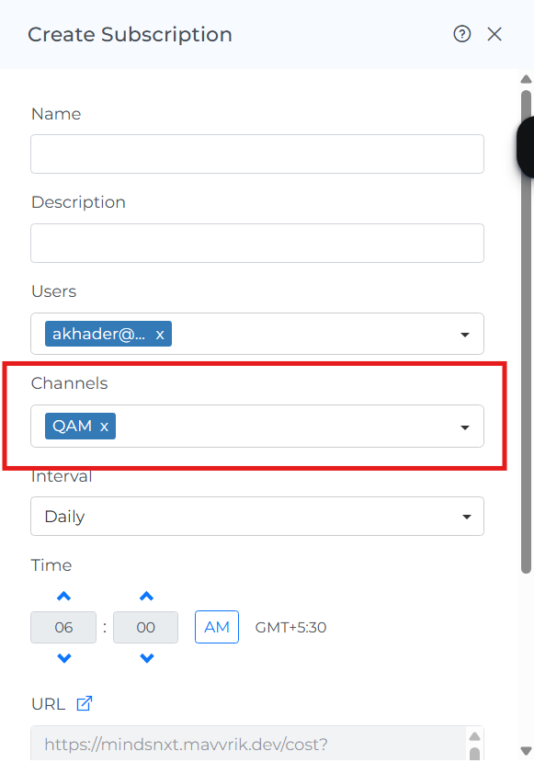Decrease the hour with down chevron
This screenshot has height=763, width=534.
(x=63, y=658)
